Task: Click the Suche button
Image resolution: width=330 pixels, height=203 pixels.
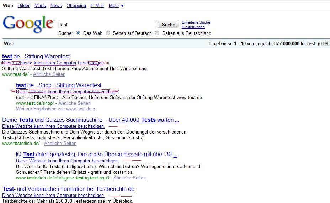Action: (168, 25)
